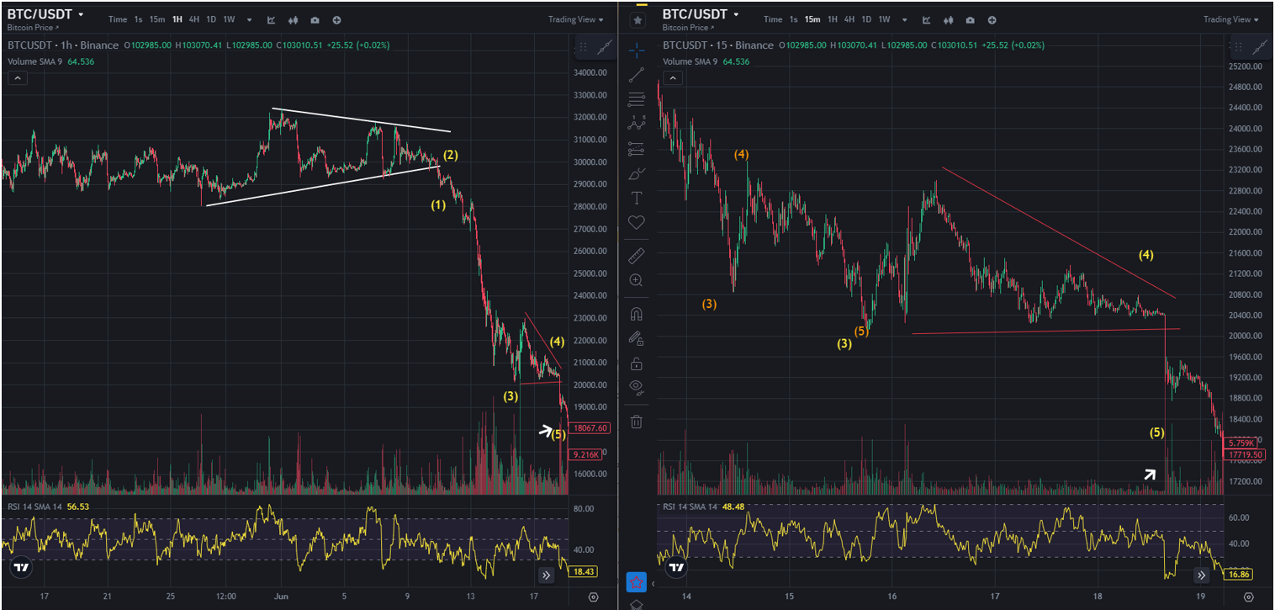The height and width of the screenshot is (610, 1275).
Task: Select the Text annotation tool
Action: point(637,198)
